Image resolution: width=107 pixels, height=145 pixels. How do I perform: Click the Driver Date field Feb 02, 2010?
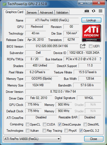pyautogui.click(x=39, y=98)
